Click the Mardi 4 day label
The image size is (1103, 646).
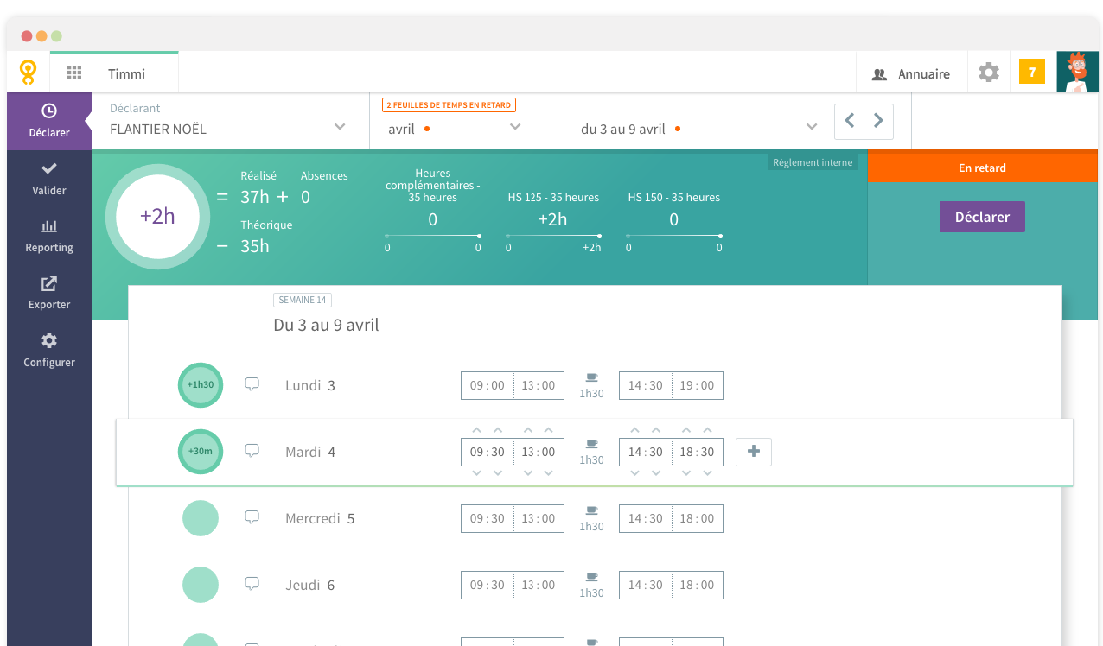310,453
